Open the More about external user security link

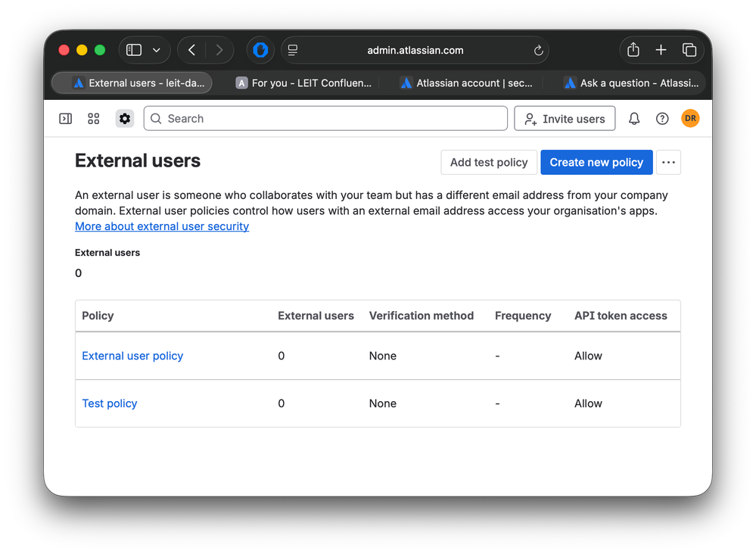[x=161, y=226]
